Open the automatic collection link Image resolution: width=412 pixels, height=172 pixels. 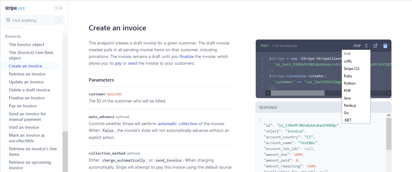pos(177,124)
